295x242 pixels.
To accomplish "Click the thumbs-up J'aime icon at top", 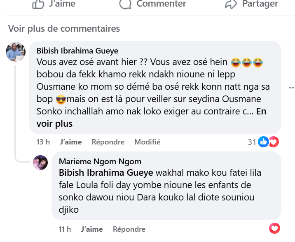I will click(38, 4).
